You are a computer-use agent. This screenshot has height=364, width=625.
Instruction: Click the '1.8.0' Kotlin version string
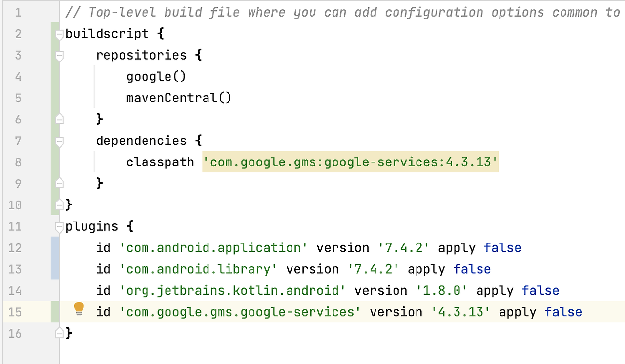point(442,291)
